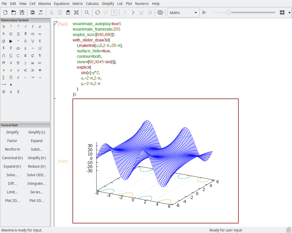This screenshot has width=292, height=233.
Task: Click the Solve ODE... button
Action: pyautogui.click(x=36, y=175)
